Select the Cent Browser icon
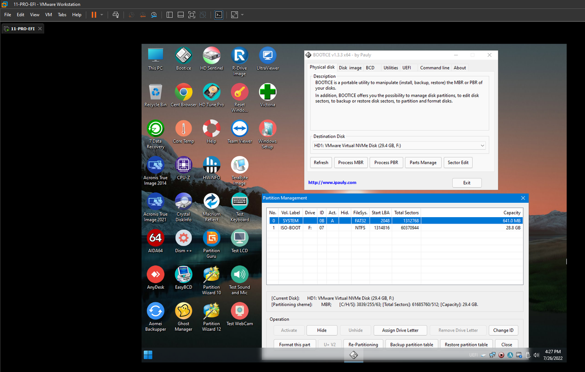The width and height of the screenshot is (585, 372). [183, 95]
